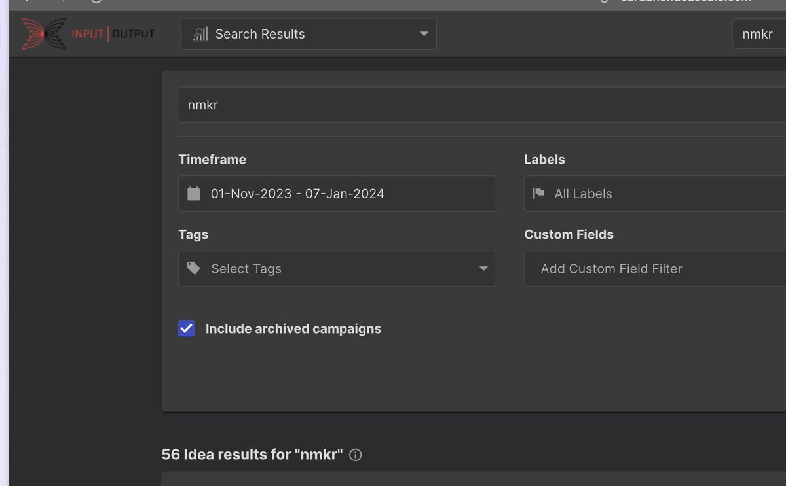The height and width of the screenshot is (486, 786).
Task: Uncheck Include archived campaigns checkbox
Action: pyautogui.click(x=187, y=328)
